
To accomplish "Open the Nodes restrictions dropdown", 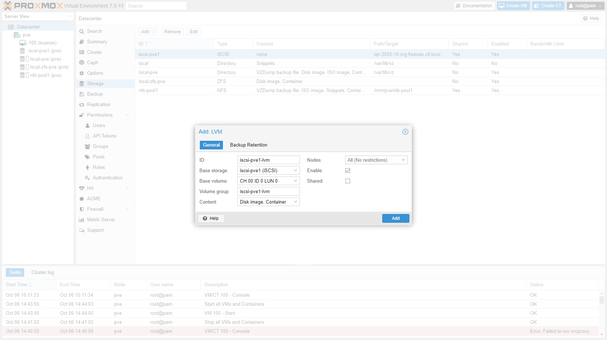I will tap(403, 160).
